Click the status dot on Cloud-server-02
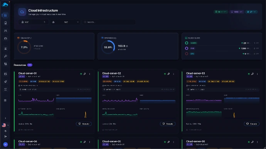Image resolution: width=266 pixels, height=149 pixels. pos(165,74)
